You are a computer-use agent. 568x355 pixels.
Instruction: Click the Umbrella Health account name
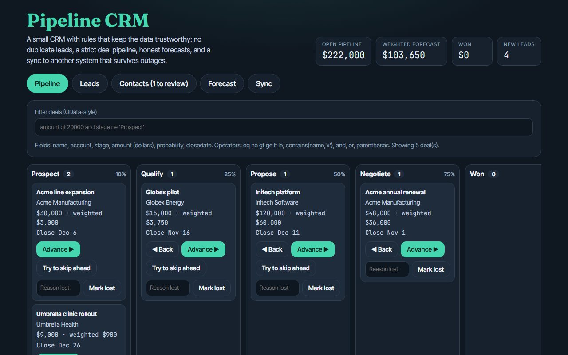57,324
